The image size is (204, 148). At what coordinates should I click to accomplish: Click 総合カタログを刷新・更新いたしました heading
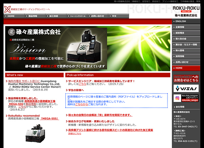[x=91, y=122]
